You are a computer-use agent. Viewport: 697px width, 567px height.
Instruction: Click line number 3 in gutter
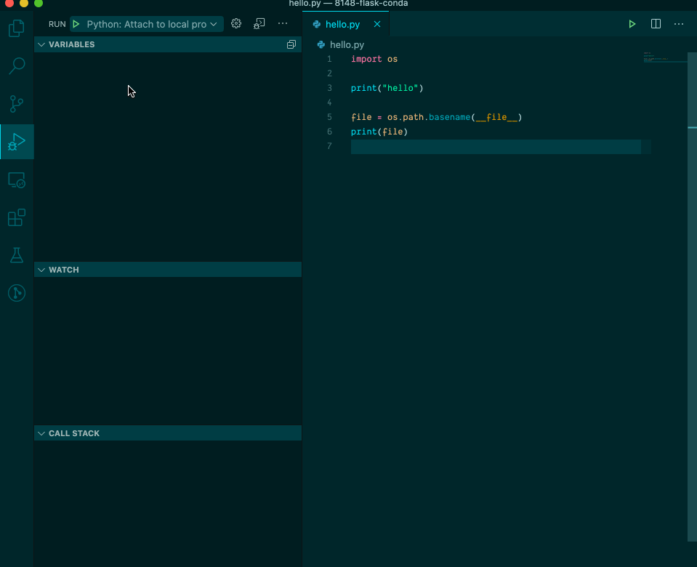tap(329, 88)
